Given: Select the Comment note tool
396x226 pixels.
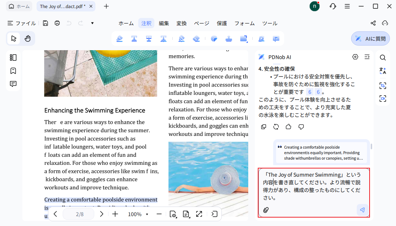Looking at the screenshot, I should pos(276,38).
